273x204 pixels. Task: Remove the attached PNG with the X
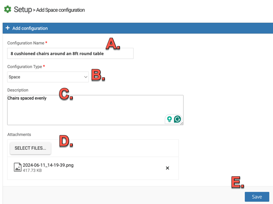point(167,168)
